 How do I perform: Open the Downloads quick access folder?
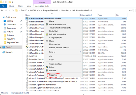11,24
